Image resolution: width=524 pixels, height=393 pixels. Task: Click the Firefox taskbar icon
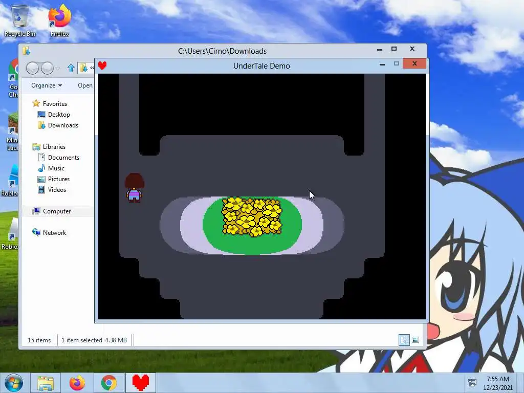point(77,383)
